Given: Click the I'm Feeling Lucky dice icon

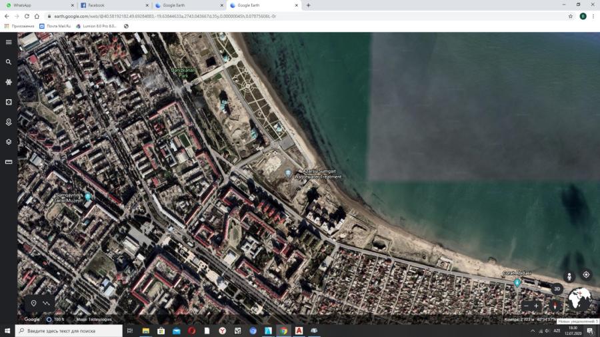Looking at the screenshot, I should tap(9, 102).
